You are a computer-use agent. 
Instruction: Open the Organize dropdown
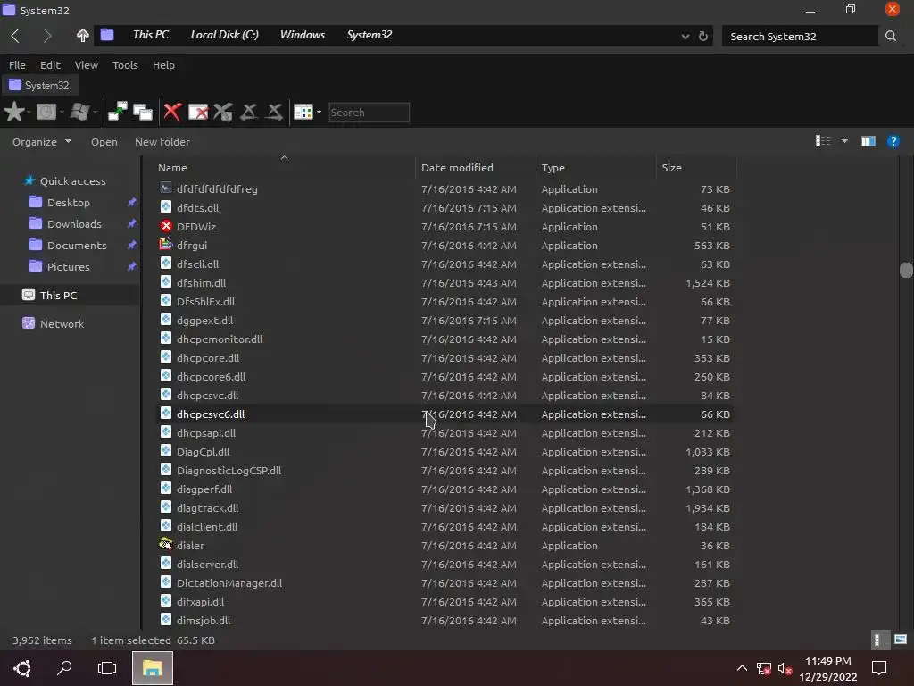click(41, 142)
